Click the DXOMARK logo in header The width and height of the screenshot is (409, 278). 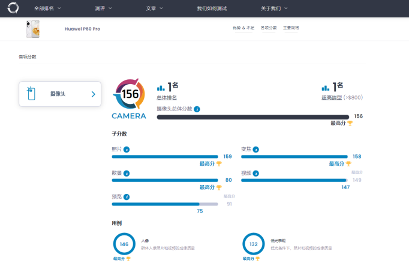[13, 8]
